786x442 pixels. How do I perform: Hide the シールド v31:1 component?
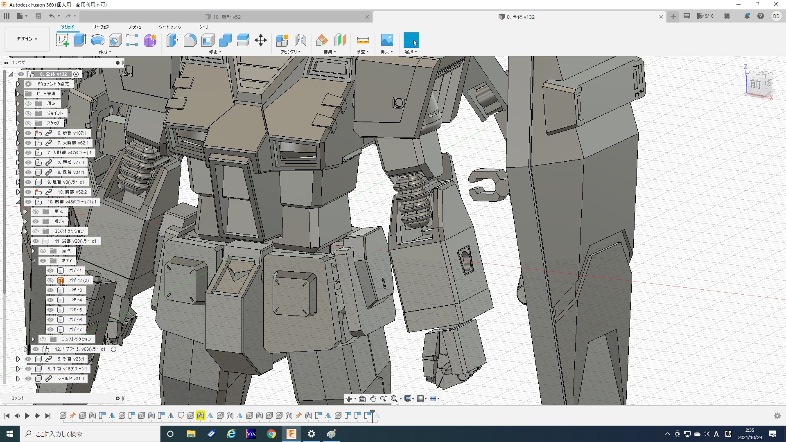(x=28, y=379)
